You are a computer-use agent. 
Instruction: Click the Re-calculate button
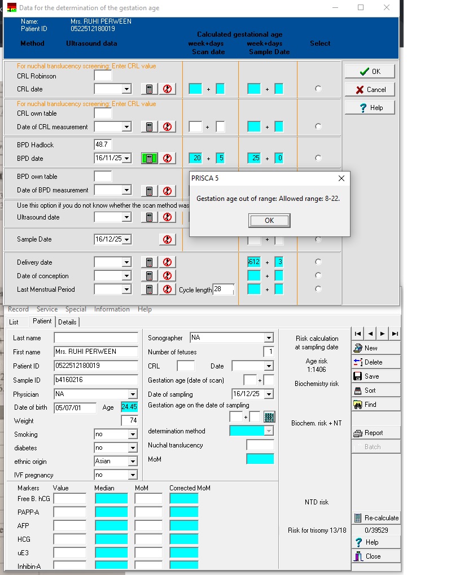pos(376,517)
